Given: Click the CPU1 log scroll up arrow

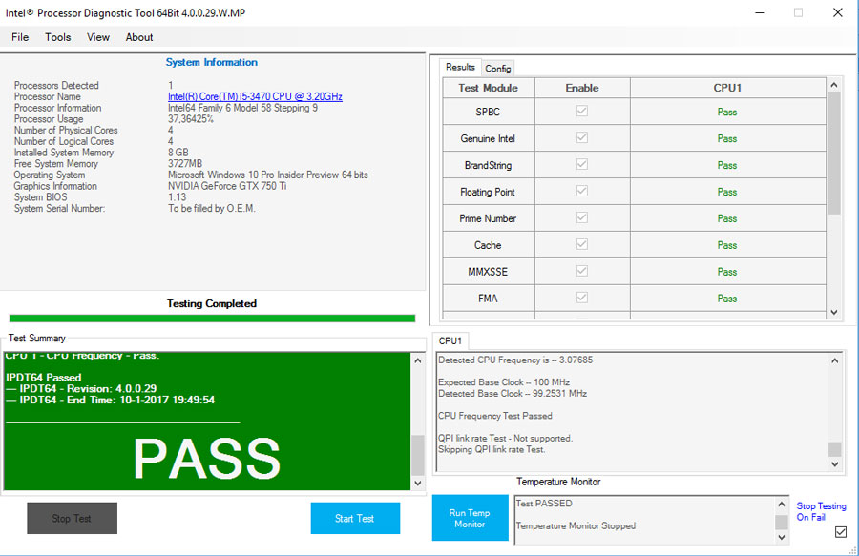Looking at the screenshot, I should [x=834, y=360].
